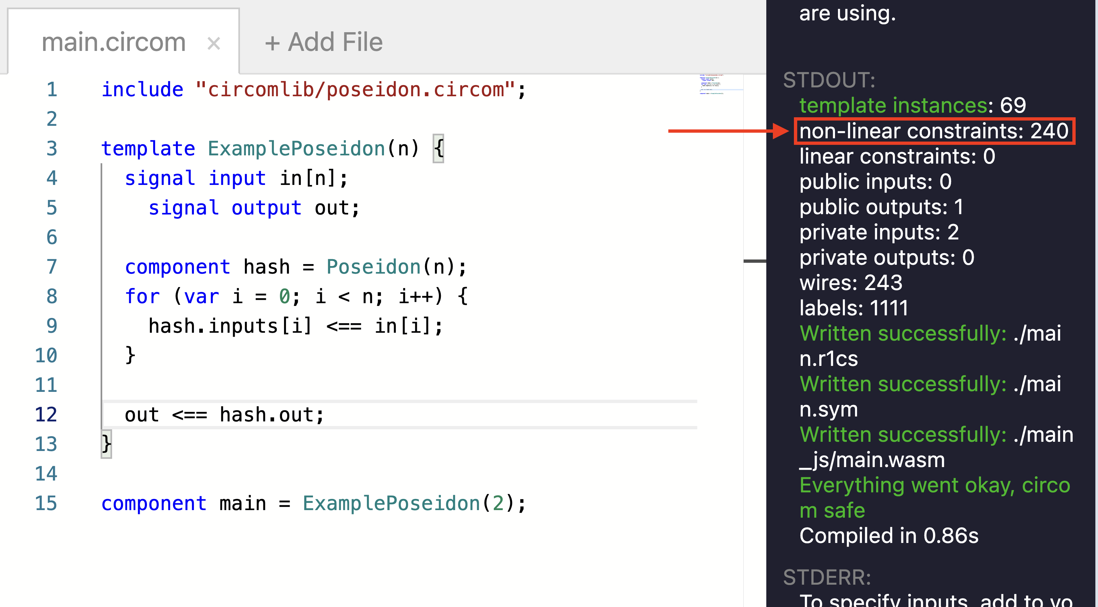This screenshot has height=607, width=1098.
Task: Place cursor in the circomlib/poseidon.circom include string
Action: click(355, 90)
